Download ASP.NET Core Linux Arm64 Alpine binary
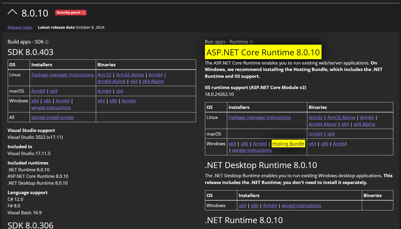This screenshot has width=401, height=229. (x=323, y=124)
